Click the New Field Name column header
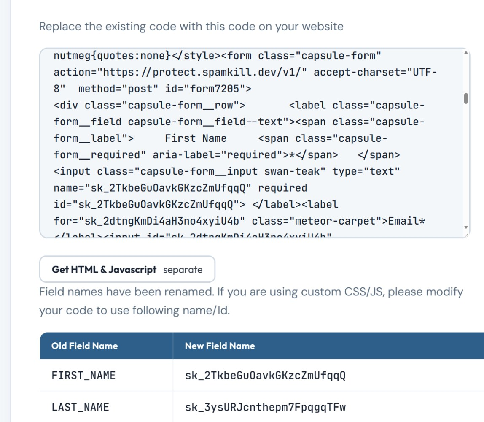 point(328,346)
